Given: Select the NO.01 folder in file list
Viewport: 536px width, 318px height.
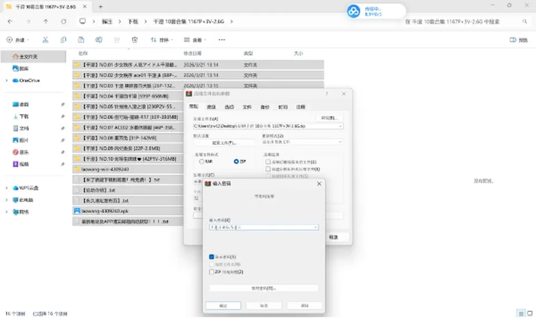Looking at the screenshot, I should (198, 65).
